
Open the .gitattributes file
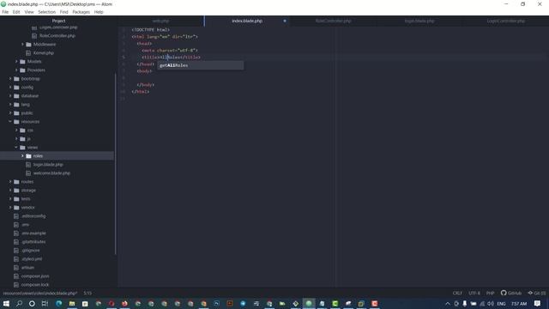33,242
